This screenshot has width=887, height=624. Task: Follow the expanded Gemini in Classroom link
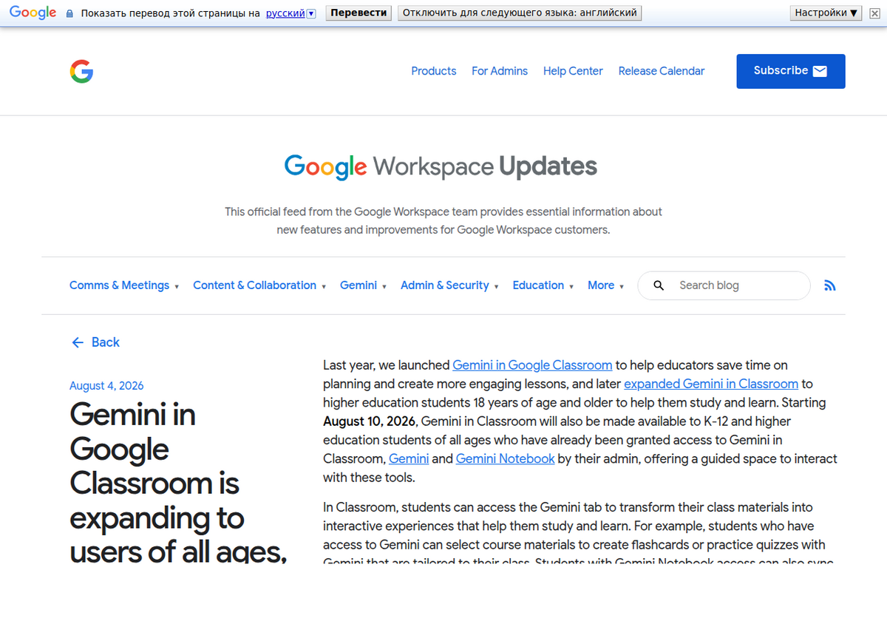tap(711, 384)
